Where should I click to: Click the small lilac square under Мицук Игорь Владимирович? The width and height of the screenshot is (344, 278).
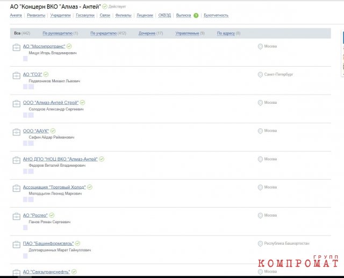[x=25, y=59]
